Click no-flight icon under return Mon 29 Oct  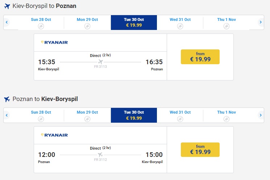[x=87, y=119]
